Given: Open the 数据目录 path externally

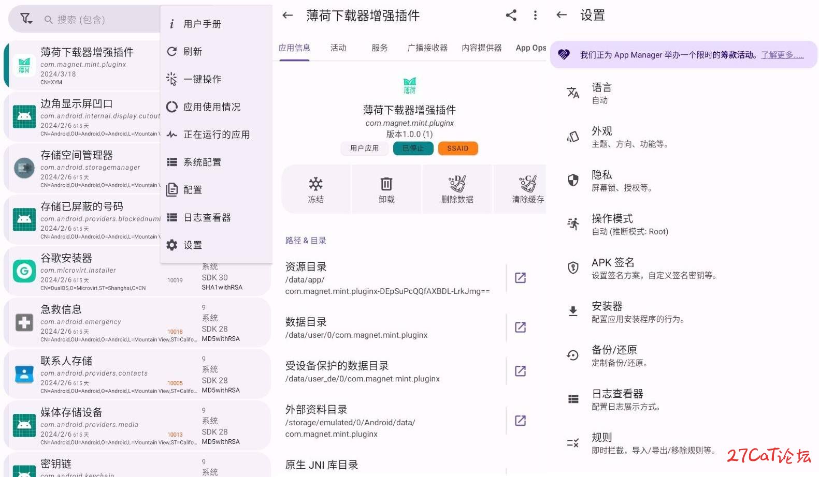Looking at the screenshot, I should pyautogui.click(x=521, y=327).
